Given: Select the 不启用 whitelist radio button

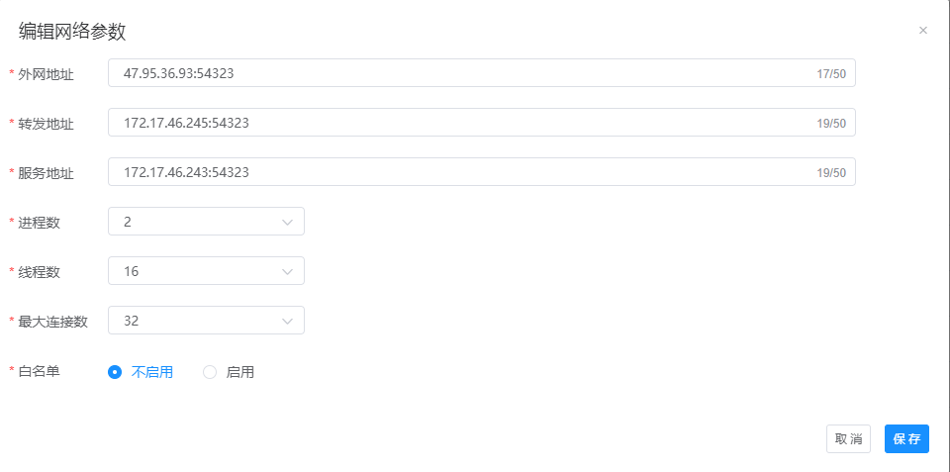Looking at the screenshot, I should point(115,372).
